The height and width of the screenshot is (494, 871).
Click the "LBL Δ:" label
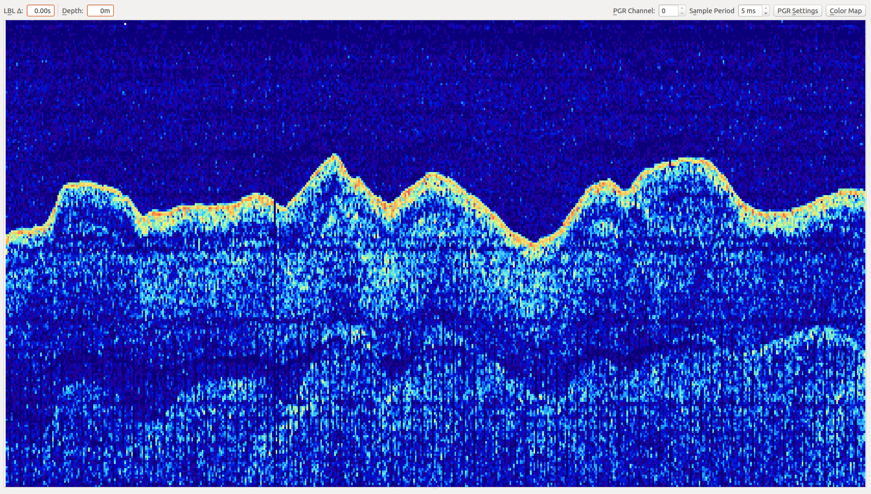click(14, 11)
